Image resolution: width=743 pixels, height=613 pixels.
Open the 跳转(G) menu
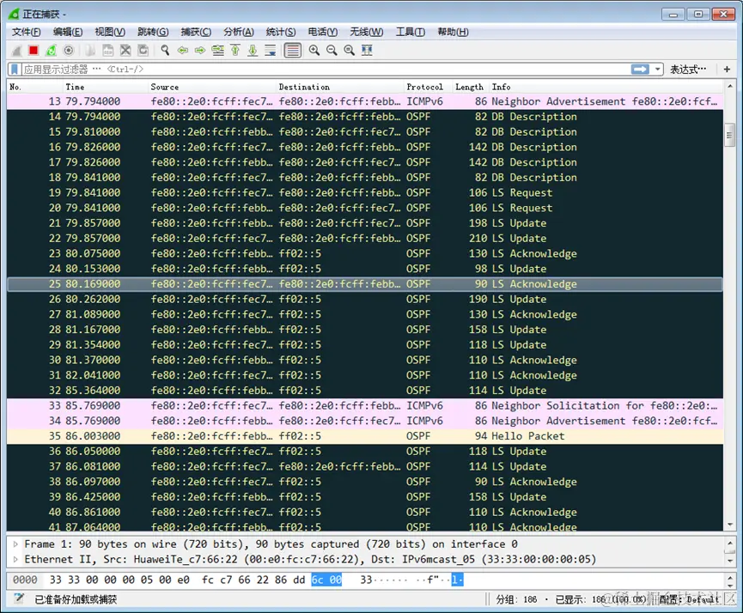pos(153,32)
